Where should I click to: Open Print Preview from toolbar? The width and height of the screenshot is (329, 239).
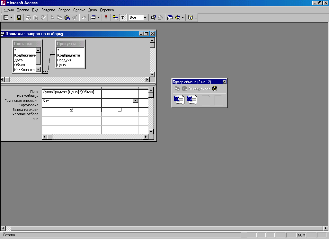click(x=36, y=18)
